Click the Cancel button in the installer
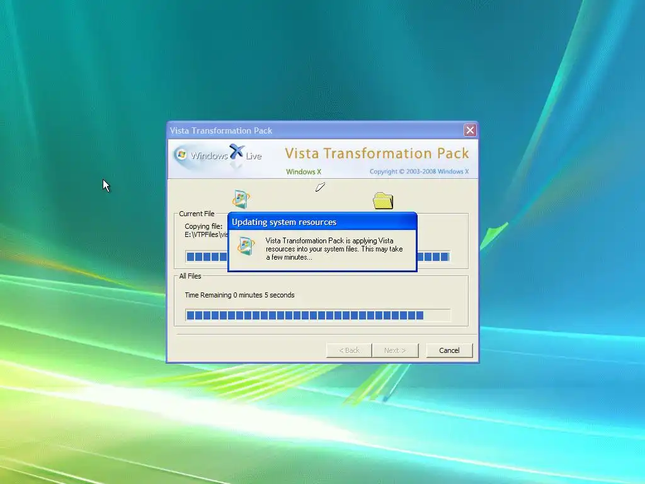The height and width of the screenshot is (484, 645). coord(449,350)
